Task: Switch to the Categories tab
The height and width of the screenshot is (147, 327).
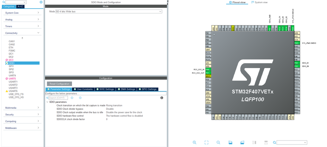Action: [x=9, y=7]
